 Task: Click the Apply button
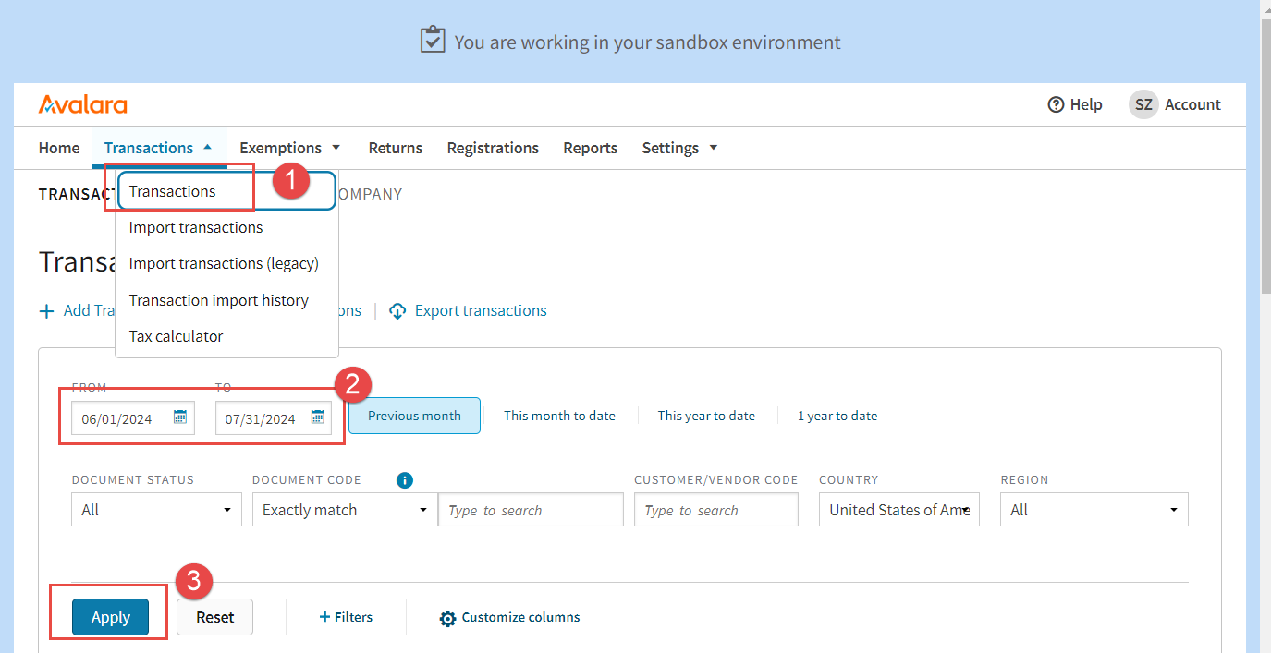click(x=111, y=617)
